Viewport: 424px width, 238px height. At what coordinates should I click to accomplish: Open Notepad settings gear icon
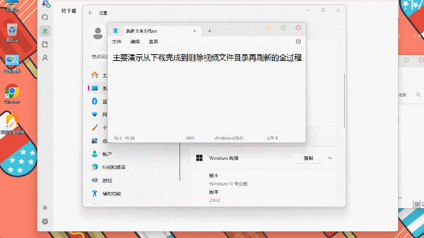[x=298, y=42]
